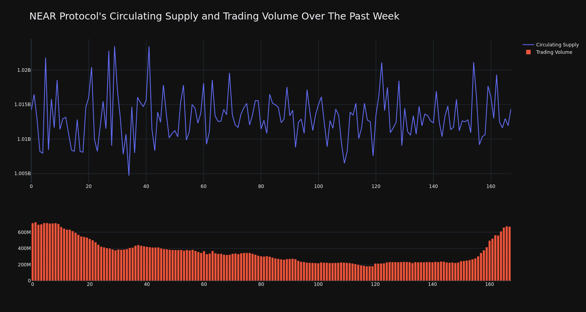This screenshot has width=586, height=312.
Task: Click the 200M y-axis label
Action: point(24,265)
